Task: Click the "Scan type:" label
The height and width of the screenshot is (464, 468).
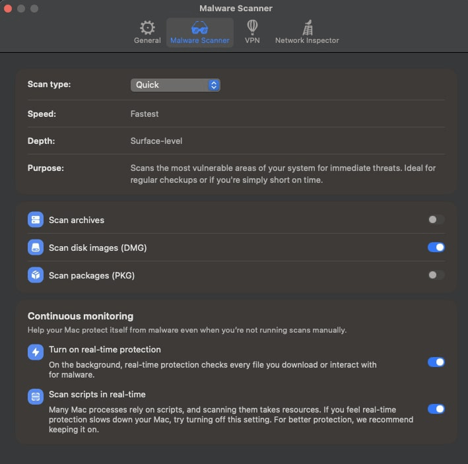Action: pos(50,84)
